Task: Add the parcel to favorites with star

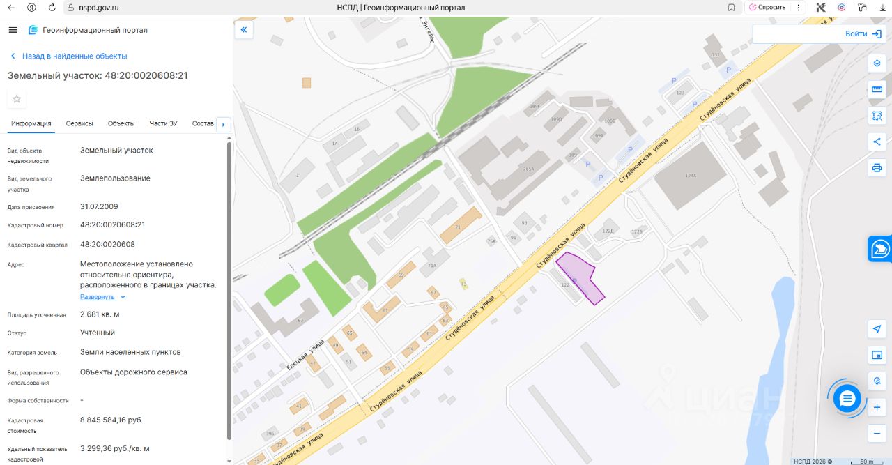Action: coord(17,99)
